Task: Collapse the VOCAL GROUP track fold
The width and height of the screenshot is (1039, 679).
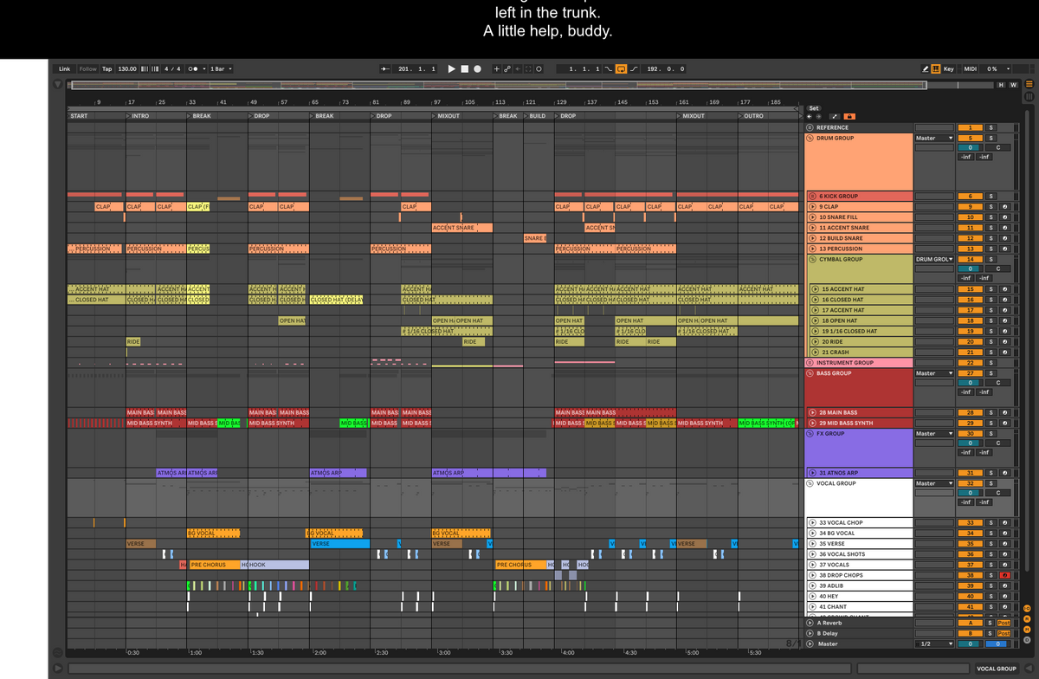Action: [810, 483]
